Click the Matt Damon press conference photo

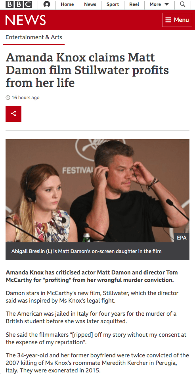(x=97, y=191)
